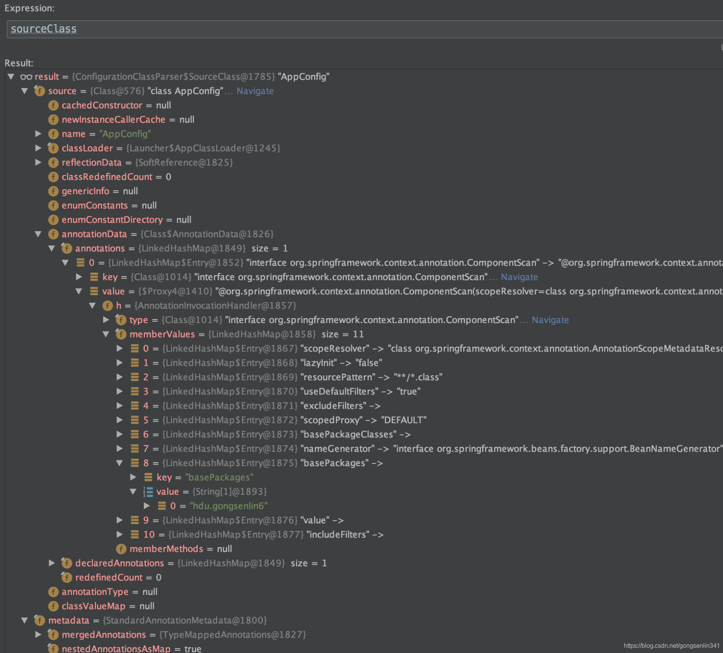Expand entry 6 basePackageClasses
Viewport: 723px width, 653px height.
pos(120,434)
